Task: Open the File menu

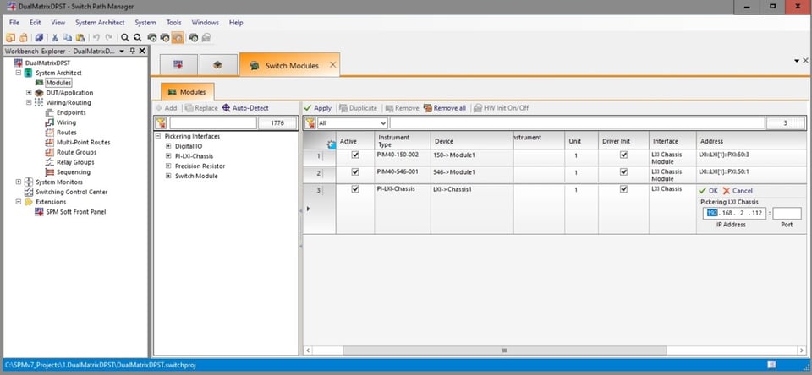Action: pos(14,23)
